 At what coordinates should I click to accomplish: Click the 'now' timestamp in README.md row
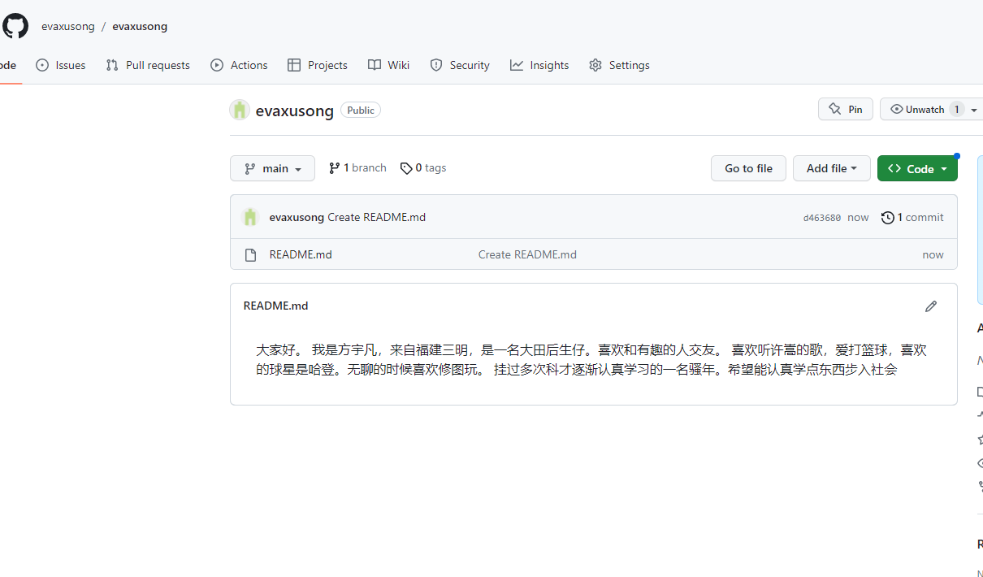coord(933,254)
